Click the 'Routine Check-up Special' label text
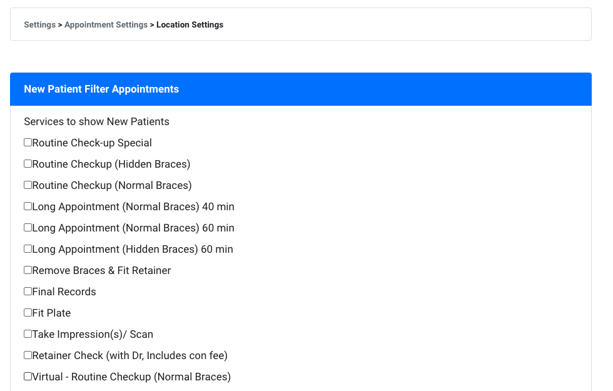Image resolution: width=613 pixels, height=391 pixels. (92, 143)
